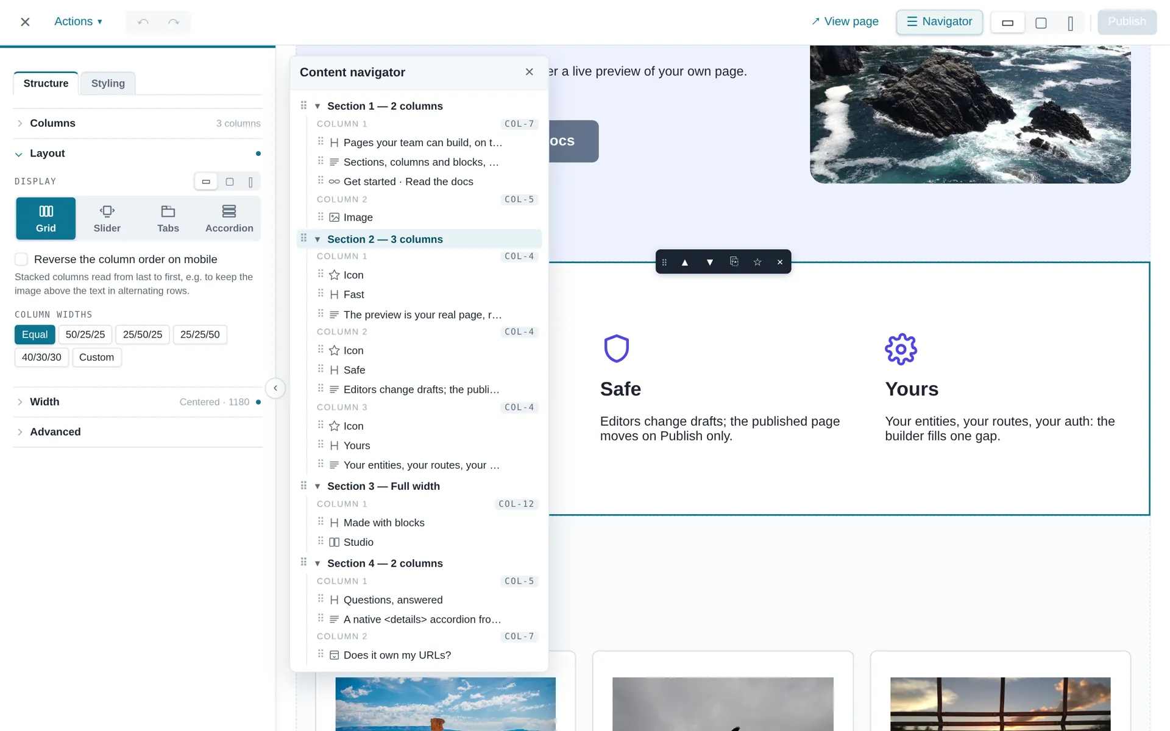1170x731 pixels.
Task: Click the redo arrow icon
Action: (x=174, y=22)
